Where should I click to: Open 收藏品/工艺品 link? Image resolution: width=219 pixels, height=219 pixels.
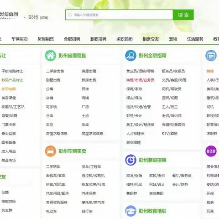tap(13, 107)
